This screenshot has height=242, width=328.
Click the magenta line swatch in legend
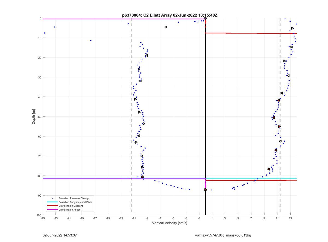coord(52,209)
